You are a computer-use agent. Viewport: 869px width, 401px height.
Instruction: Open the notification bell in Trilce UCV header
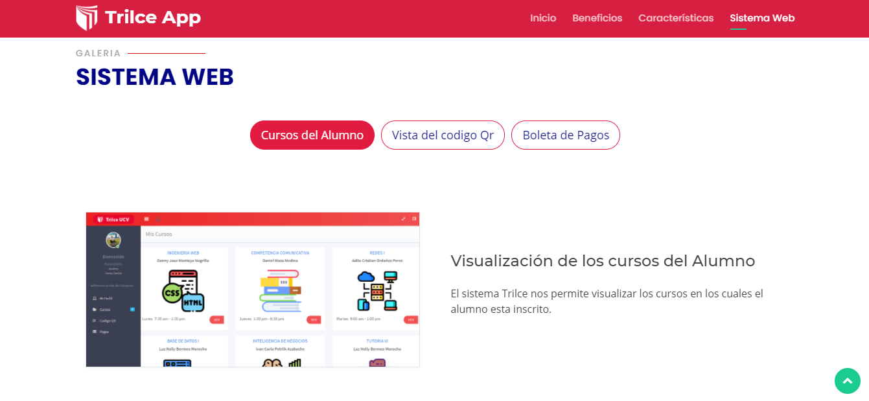(158, 220)
